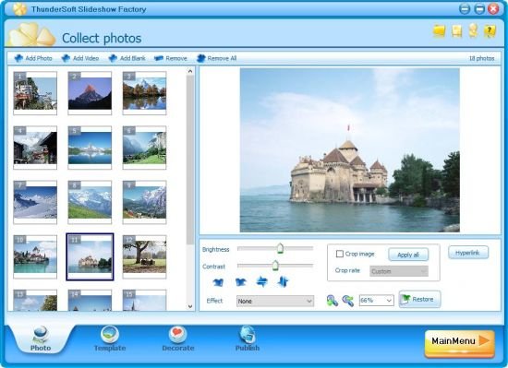The width and height of the screenshot is (508, 368).
Task: Click the Add Blank icon
Action: (x=113, y=58)
